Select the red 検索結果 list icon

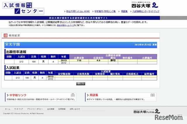click(x=6, y=35)
